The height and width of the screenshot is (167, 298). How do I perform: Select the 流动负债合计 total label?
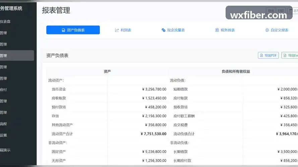(x=184, y=134)
